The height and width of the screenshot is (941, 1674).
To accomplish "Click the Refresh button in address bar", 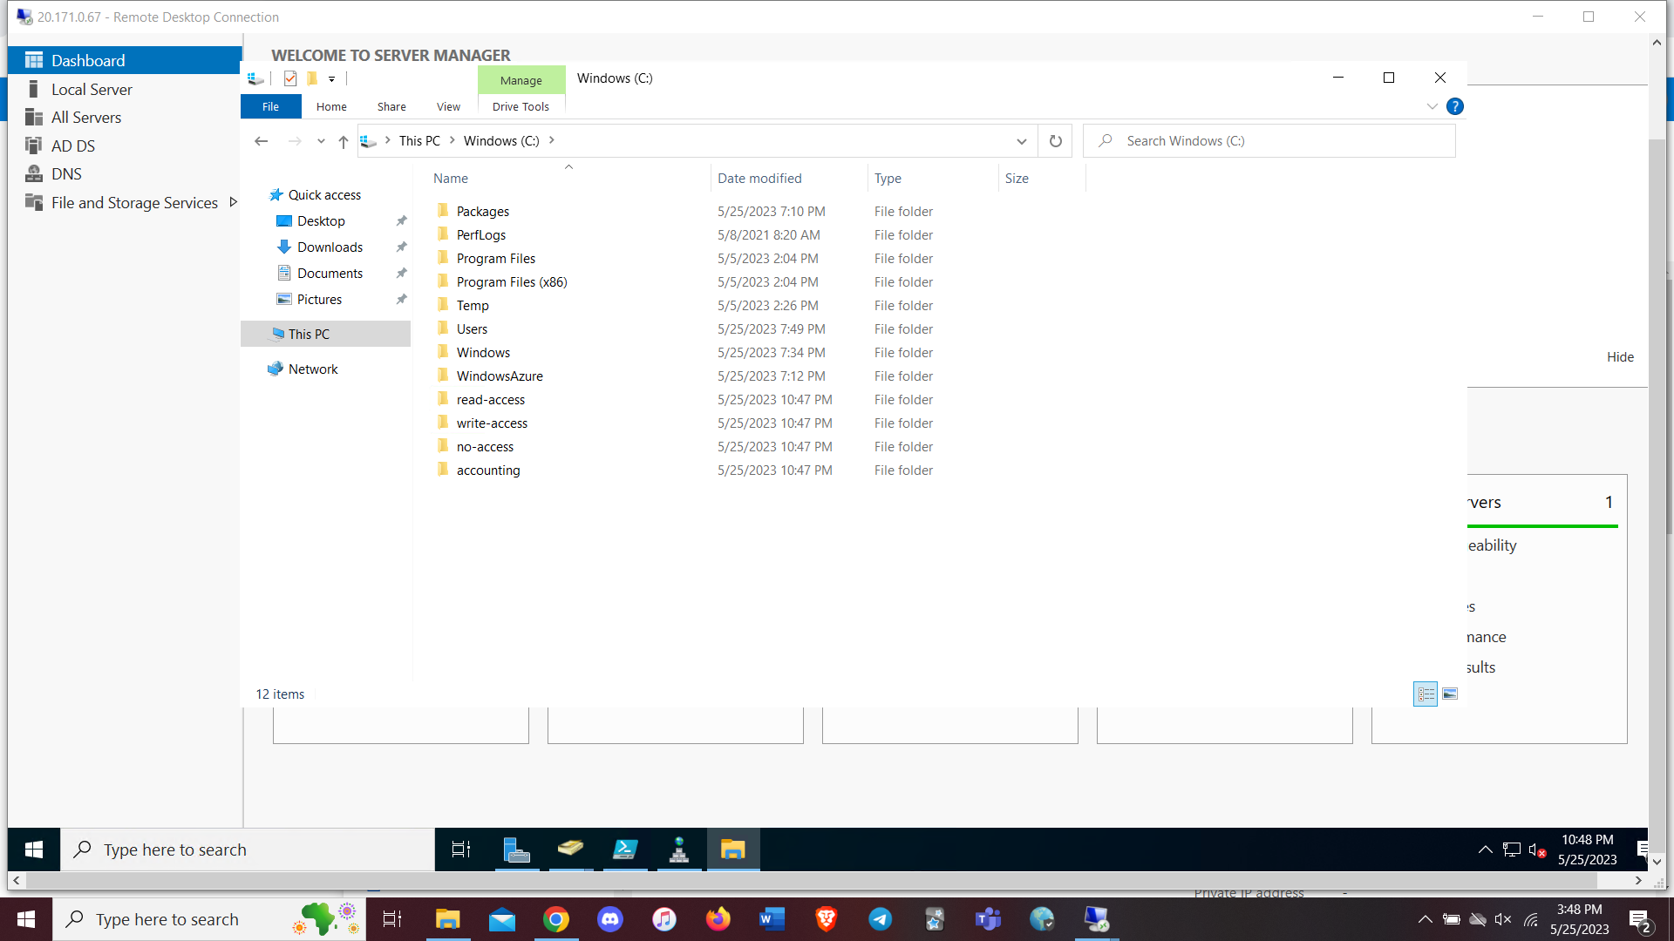I will 1055,141.
